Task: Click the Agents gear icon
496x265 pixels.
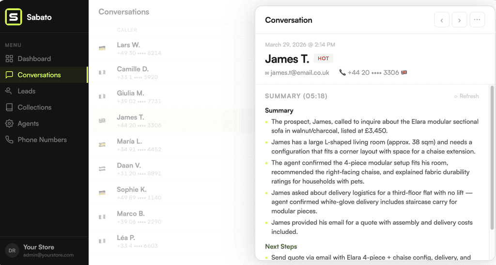Action: click(9, 124)
